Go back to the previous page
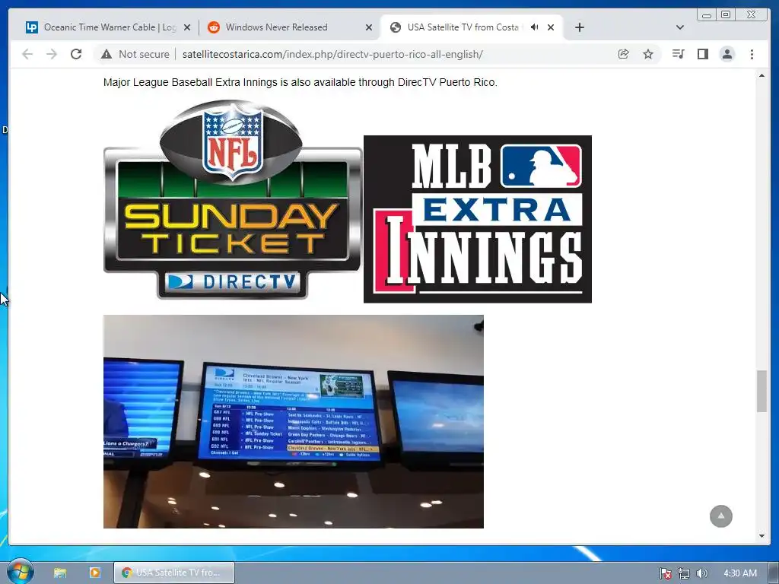Screen dimensions: 779x584 point(27,54)
